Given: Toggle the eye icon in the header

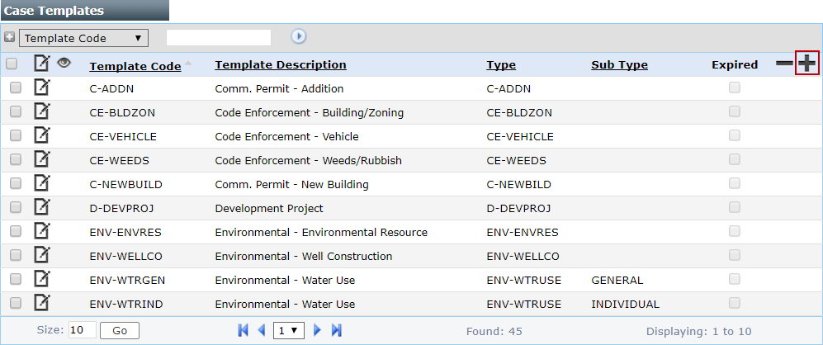Looking at the screenshot, I should 64,63.
